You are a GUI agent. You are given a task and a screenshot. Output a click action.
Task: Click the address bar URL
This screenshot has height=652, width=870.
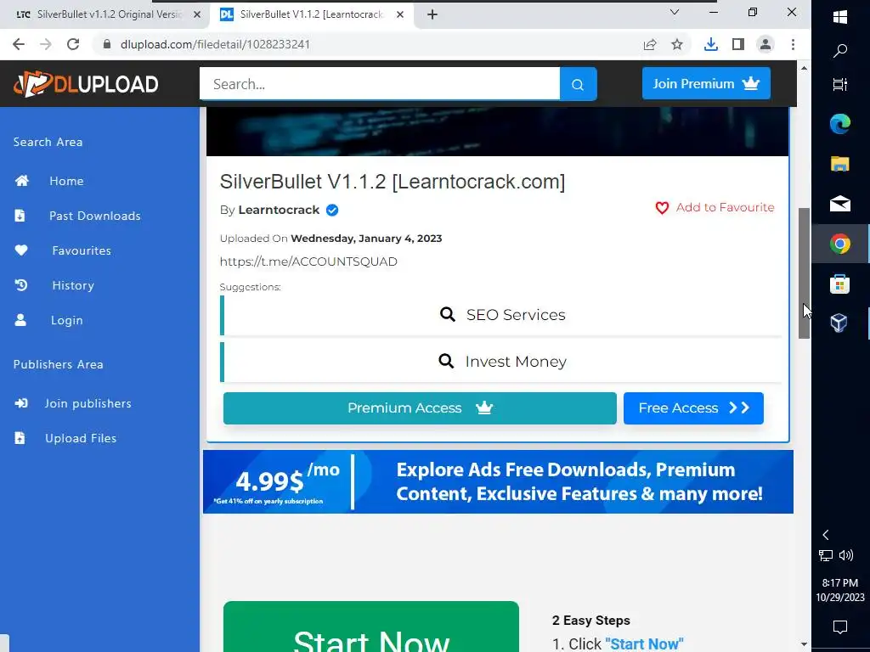click(215, 44)
